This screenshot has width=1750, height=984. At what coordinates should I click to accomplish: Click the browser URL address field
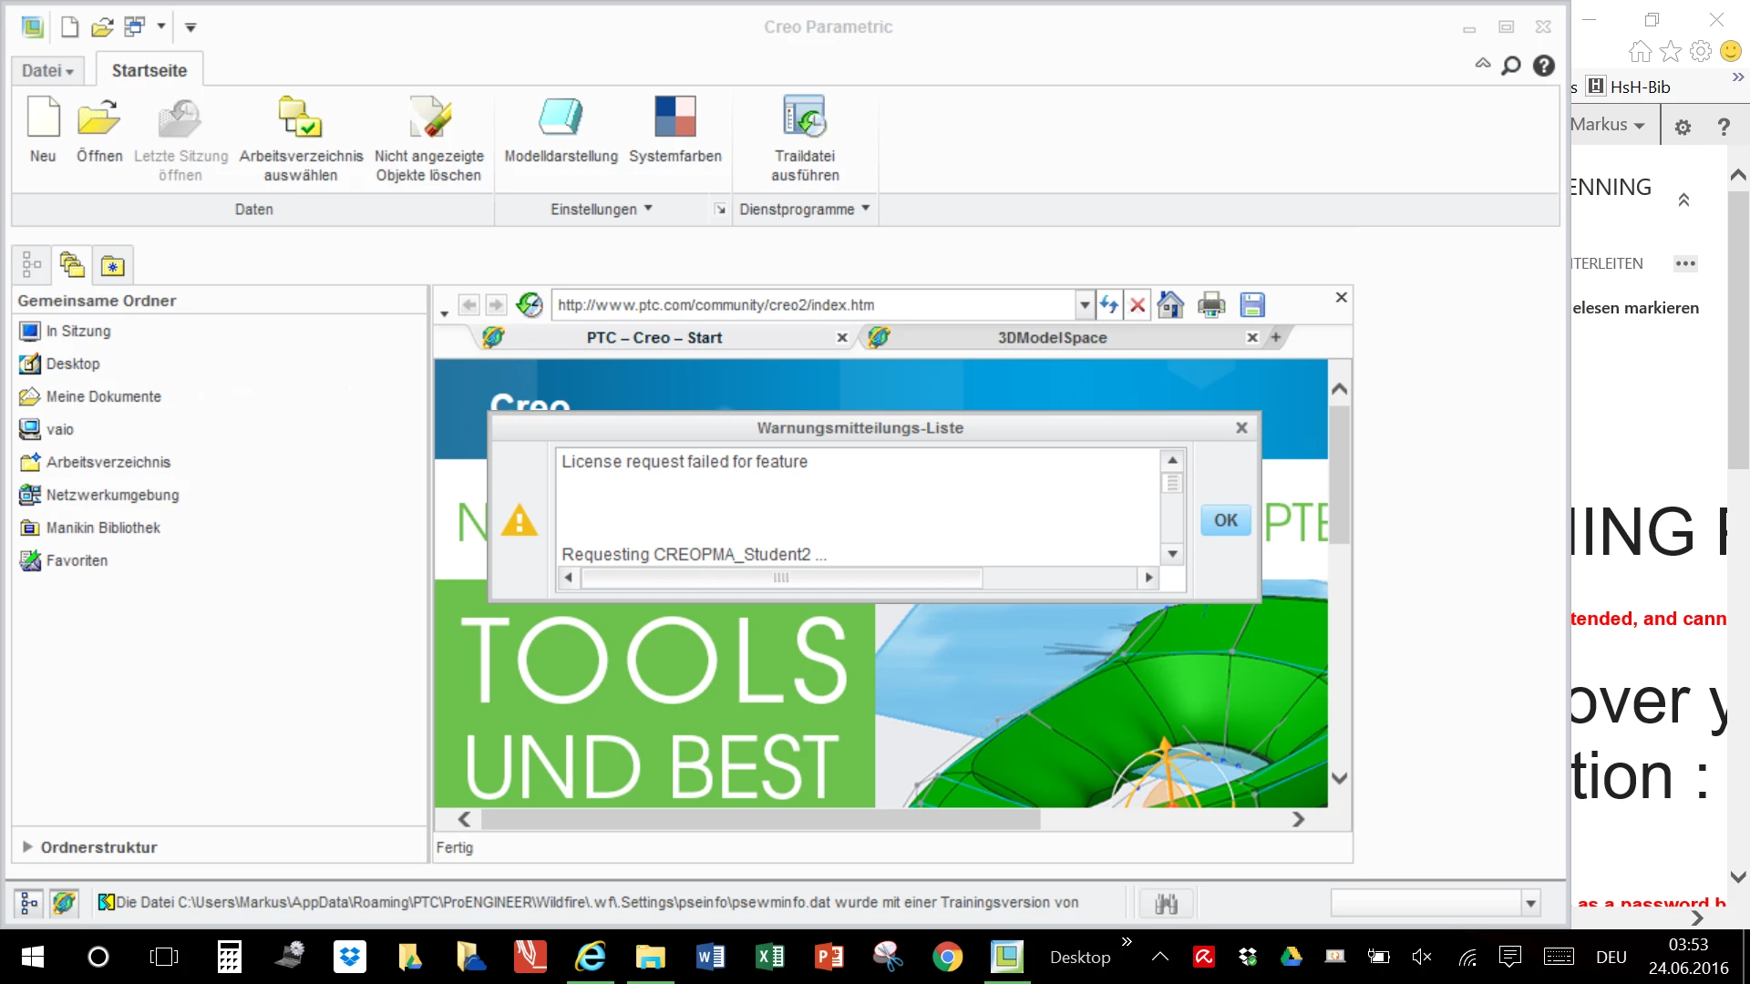click(811, 305)
